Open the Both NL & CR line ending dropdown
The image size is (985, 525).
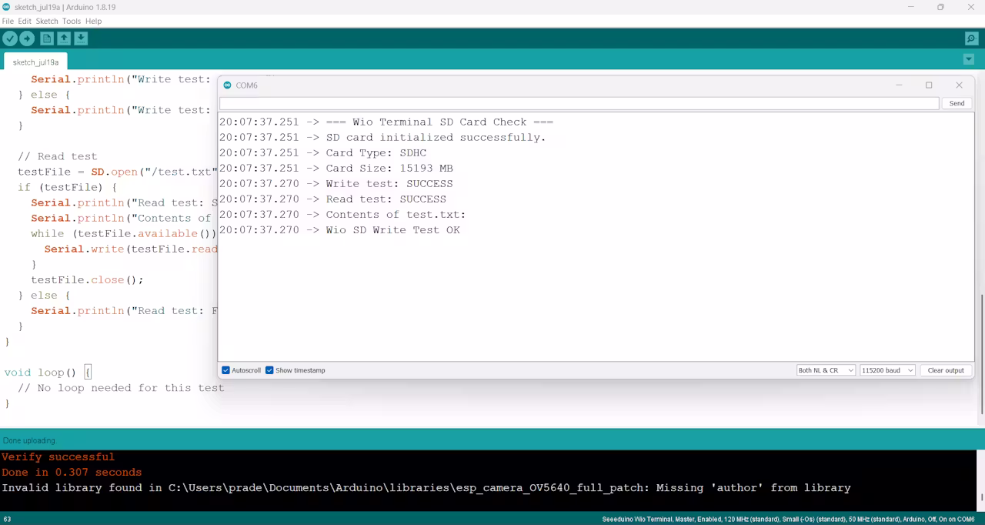[826, 370]
